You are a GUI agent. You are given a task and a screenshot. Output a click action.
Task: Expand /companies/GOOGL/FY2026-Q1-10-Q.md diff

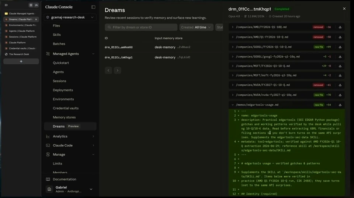tap(233, 47)
